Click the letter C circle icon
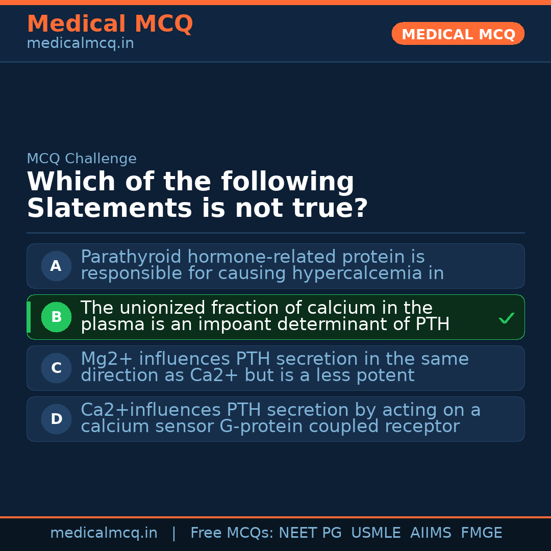 tap(56, 368)
